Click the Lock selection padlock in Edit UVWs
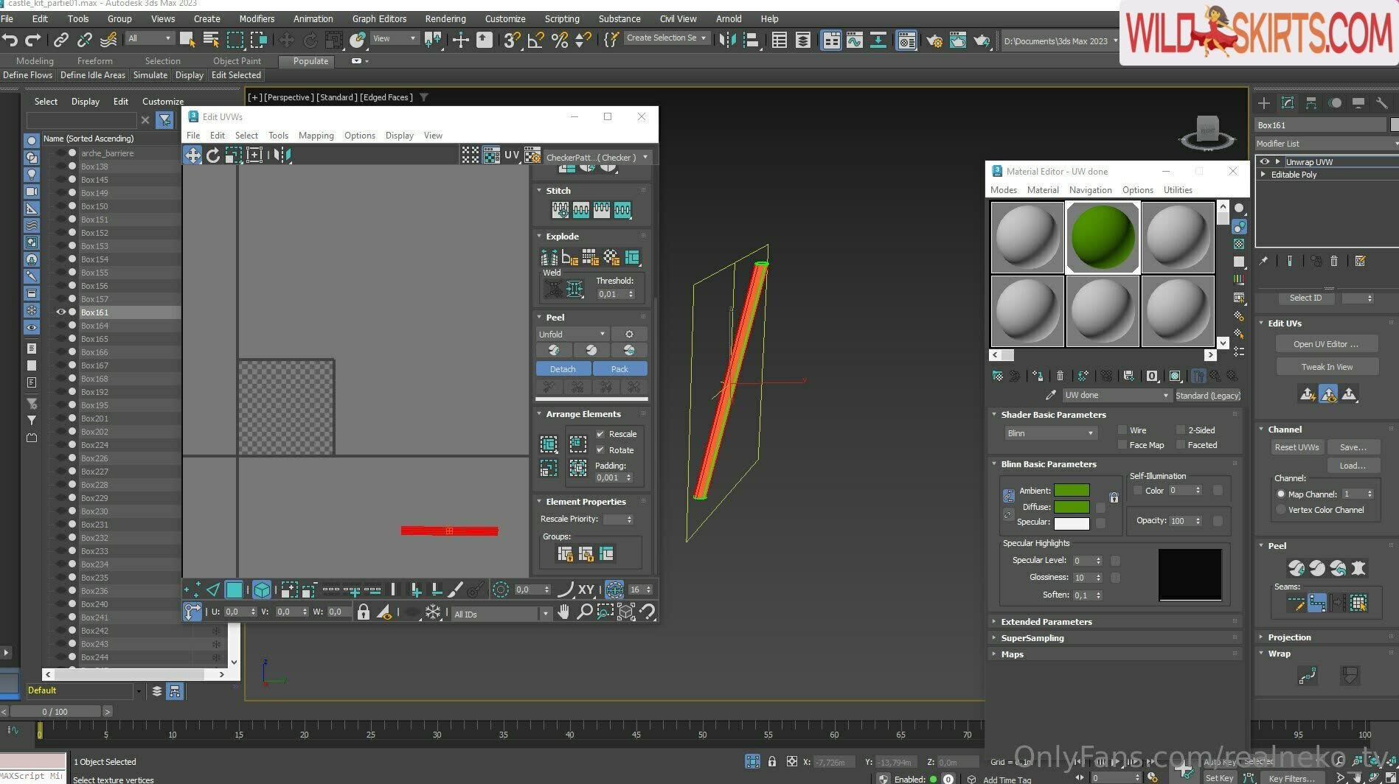 364,612
